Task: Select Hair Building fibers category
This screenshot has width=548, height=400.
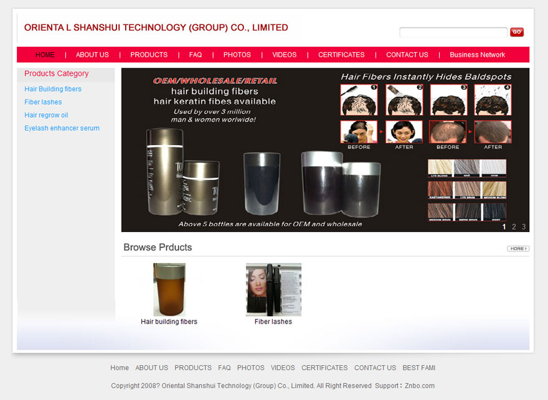Action: (53, 89)
